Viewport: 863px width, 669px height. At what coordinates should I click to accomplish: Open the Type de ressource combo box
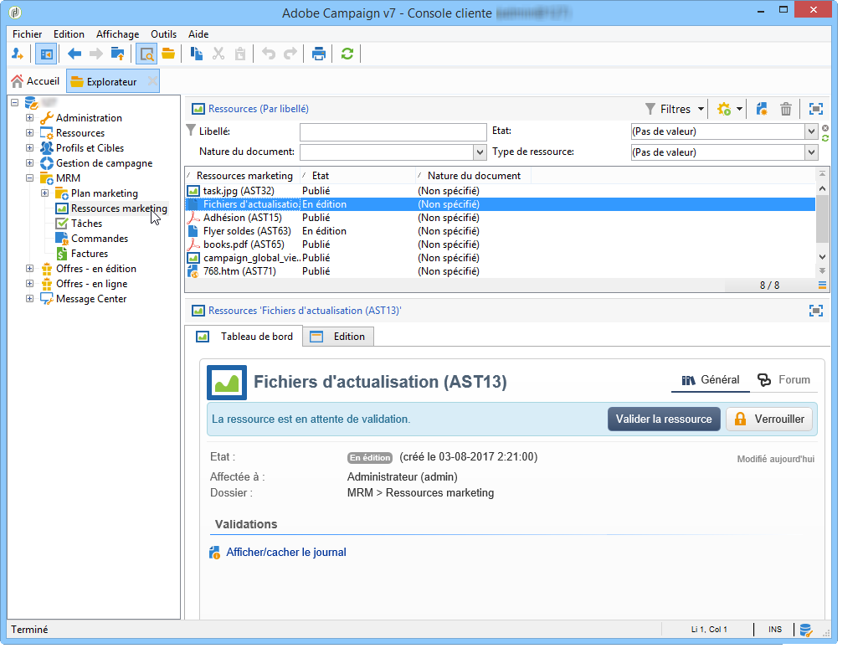[811, 152]
